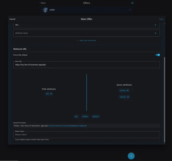The image size is (172, 161).
Task: Click the scrollbar down arrow
Action: pyautogui.click(x=164, y=143)
